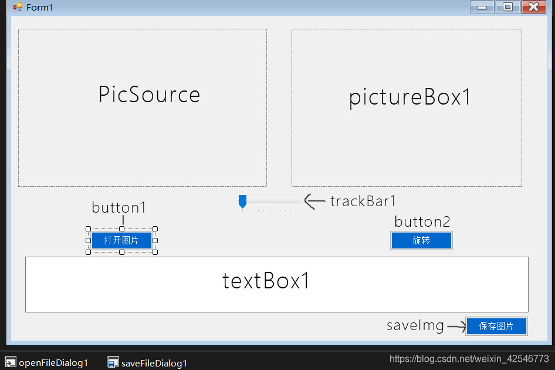Click the 保存图片 button
The width and height of the screenshot is (555, 370).
tap(496, 326)
